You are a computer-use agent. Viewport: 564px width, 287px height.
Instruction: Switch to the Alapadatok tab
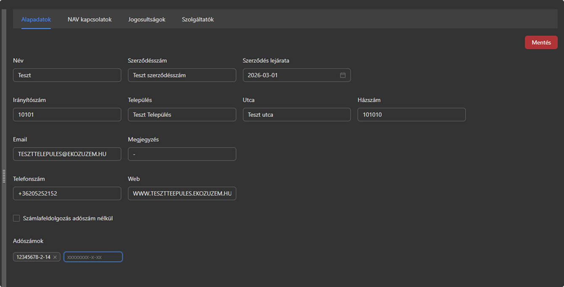[36, 19]
